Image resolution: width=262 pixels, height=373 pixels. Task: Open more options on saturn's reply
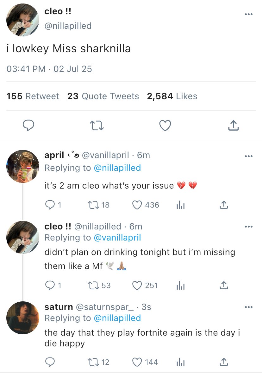tap(249, 307)
